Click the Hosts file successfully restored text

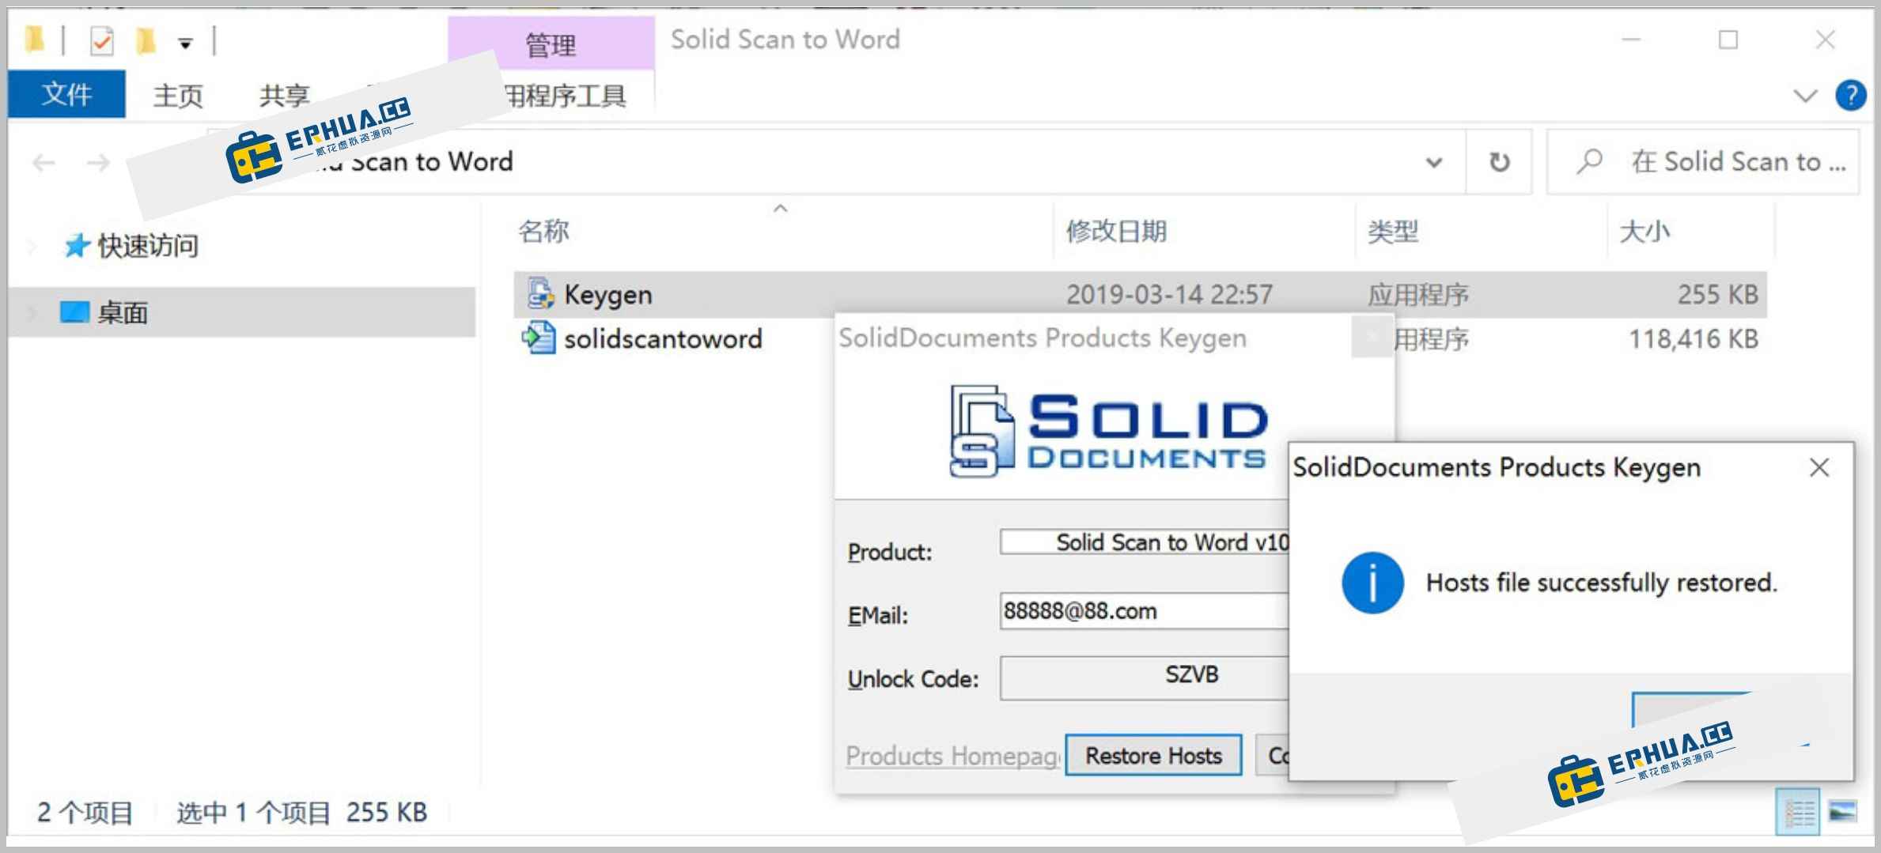point(1601,583)
